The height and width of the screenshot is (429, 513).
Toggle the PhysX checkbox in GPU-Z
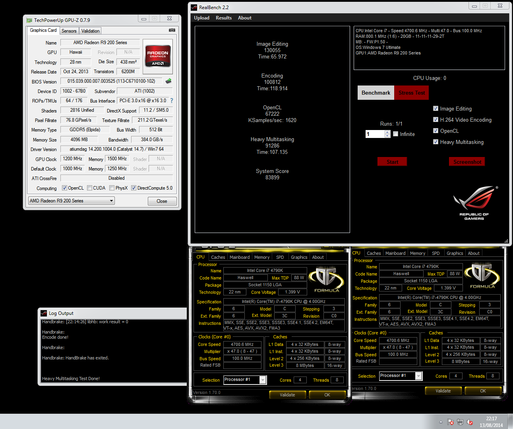pyautogui.click(x=112, y=188)
